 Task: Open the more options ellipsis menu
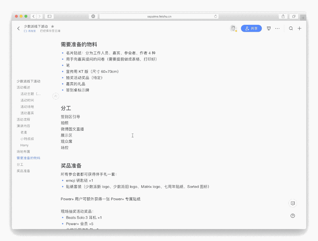pyautogui.click(x=277, y=28)
